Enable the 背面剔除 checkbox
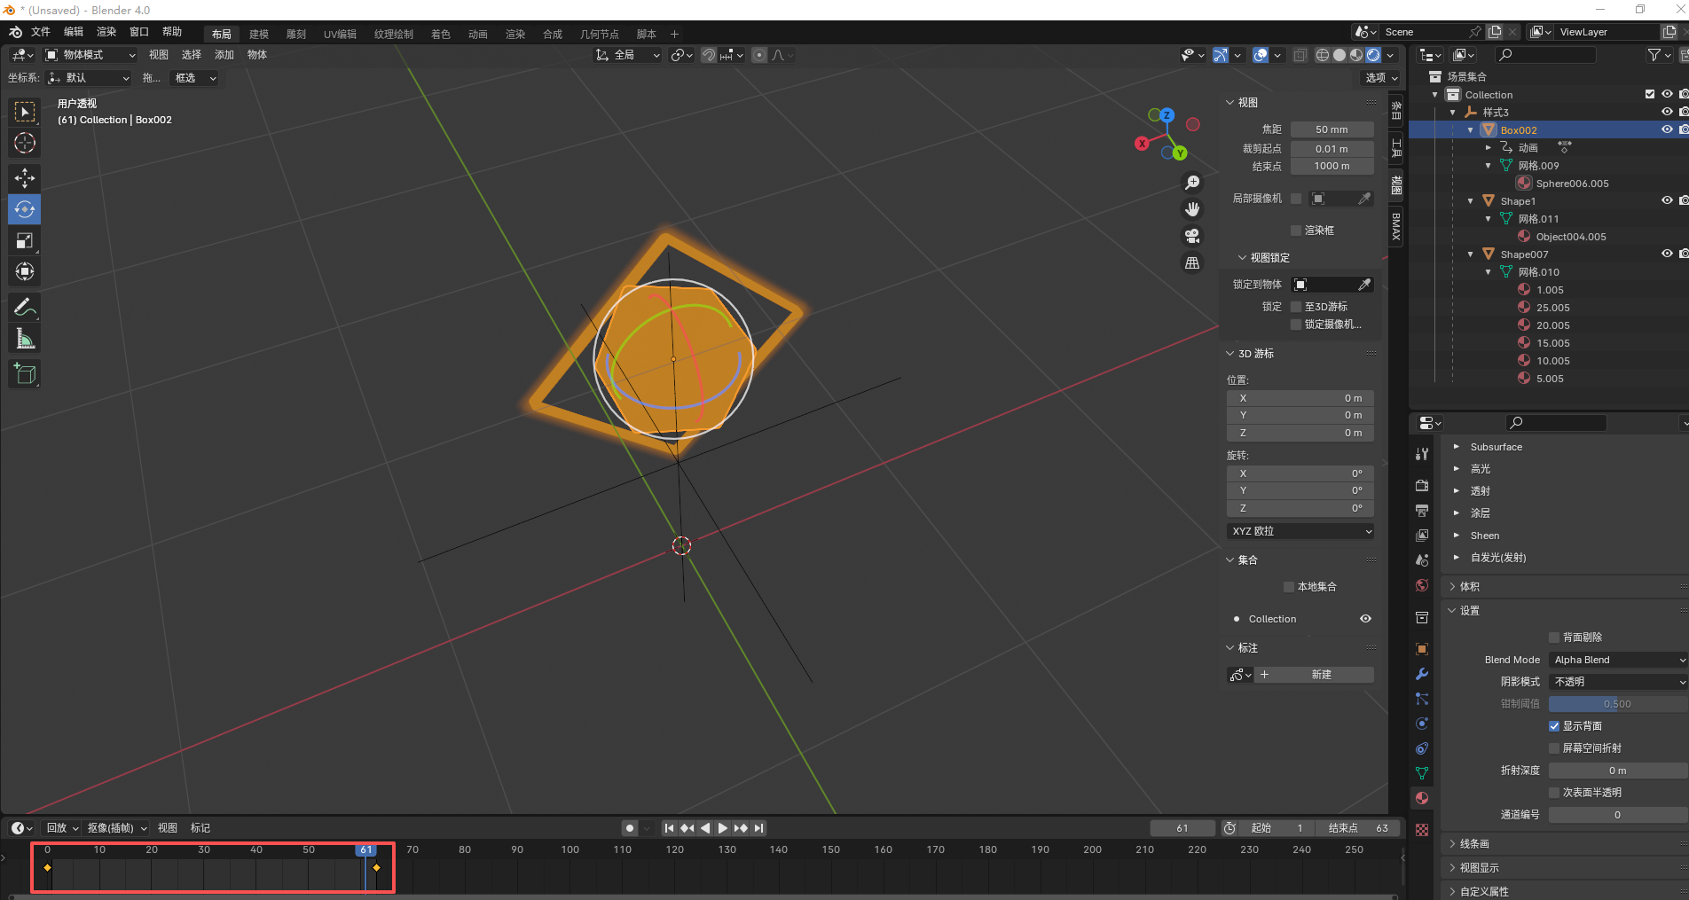The height and width of the screenshot is (900, 1689). [x=1554, y=638]
